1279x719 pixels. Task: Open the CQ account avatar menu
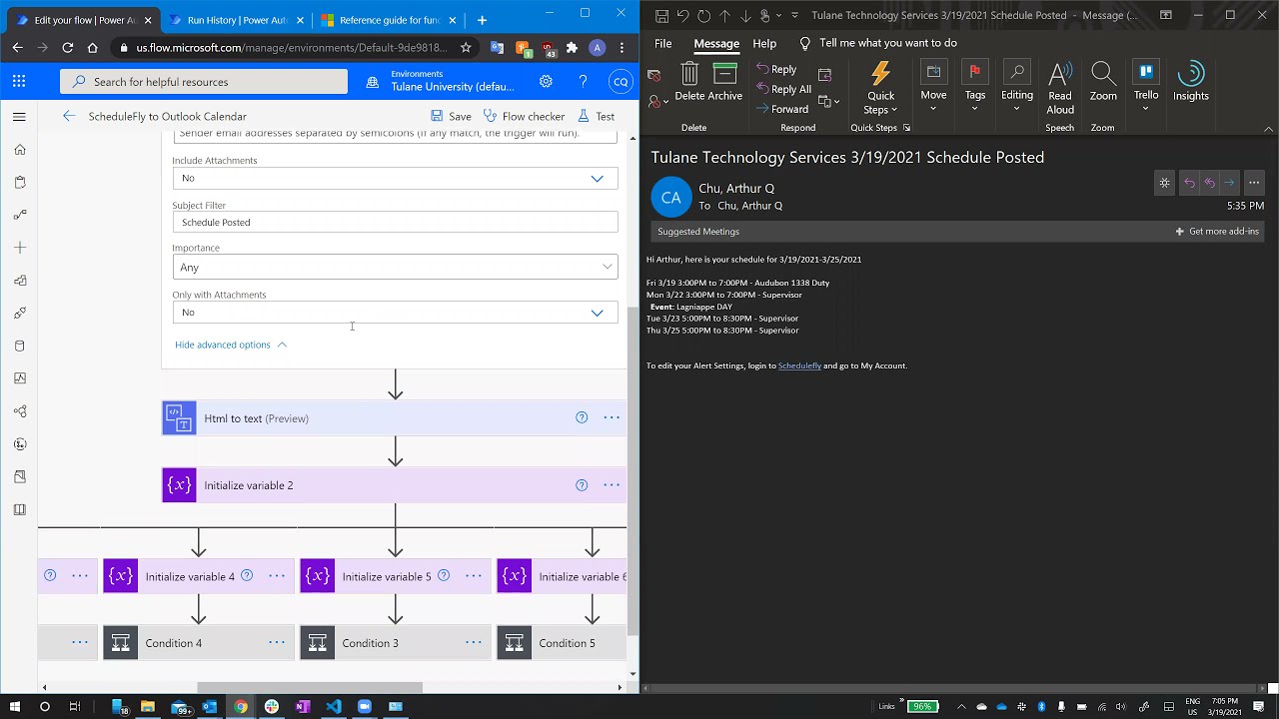pos(621,82)
